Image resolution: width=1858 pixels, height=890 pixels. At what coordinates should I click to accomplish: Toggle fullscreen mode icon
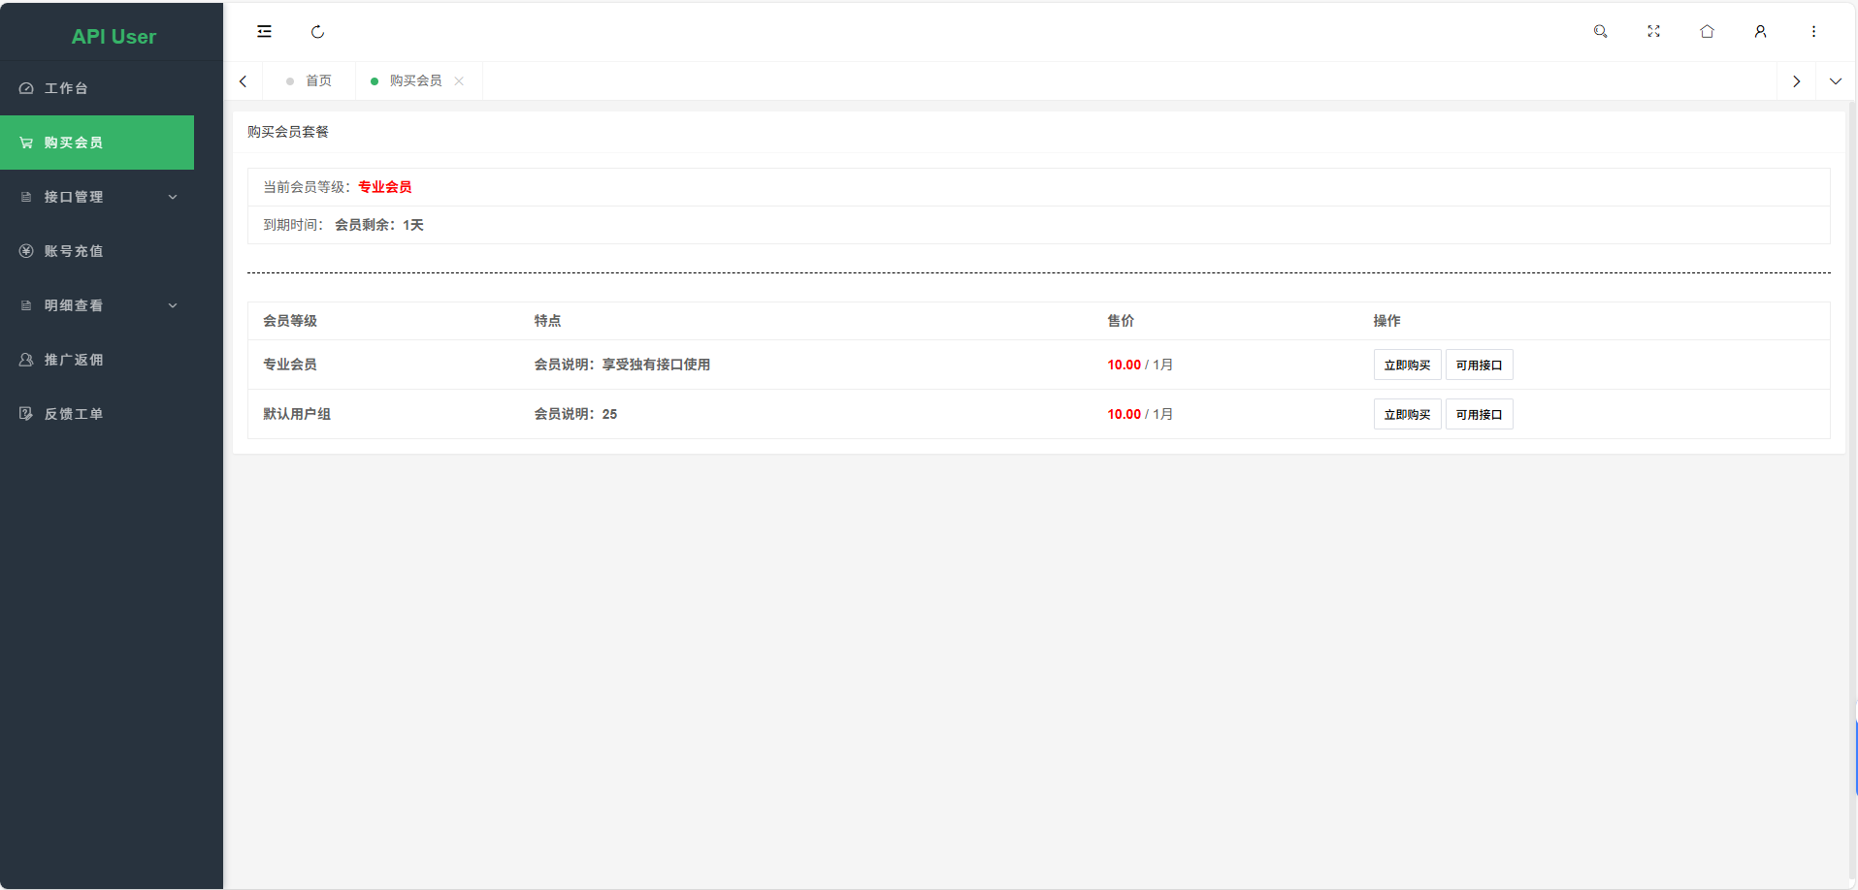(x=1653, y=31)
